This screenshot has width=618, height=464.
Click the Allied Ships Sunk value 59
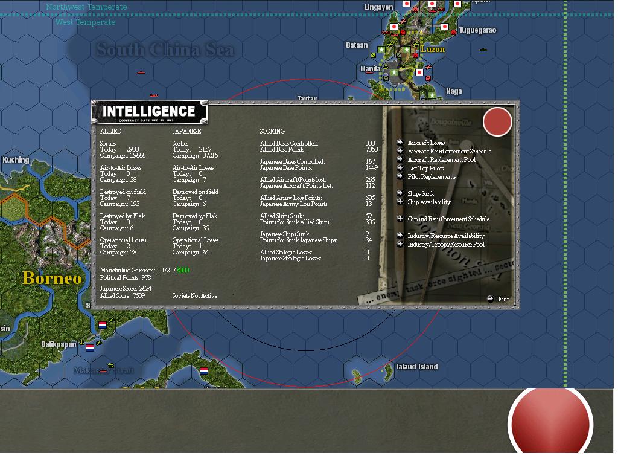pos(369,216)
